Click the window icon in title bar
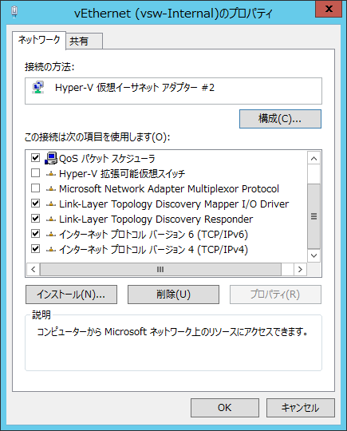This screenshot has height=431, width=347. point(14,12)
